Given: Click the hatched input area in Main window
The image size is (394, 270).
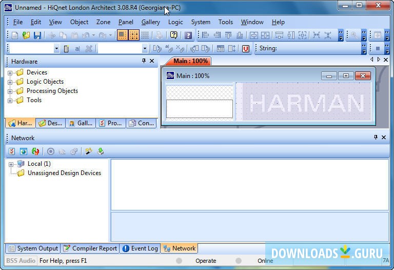Looking at the screenshot, I should (x=200, y=92).
